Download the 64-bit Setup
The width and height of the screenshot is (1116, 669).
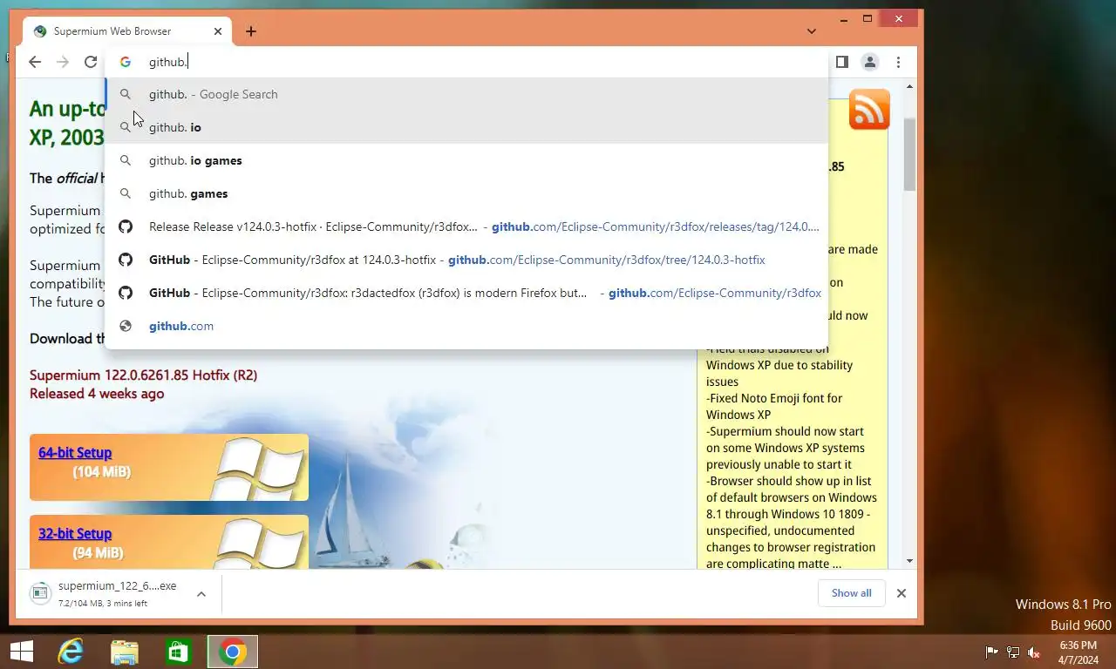tap(75, 452)
